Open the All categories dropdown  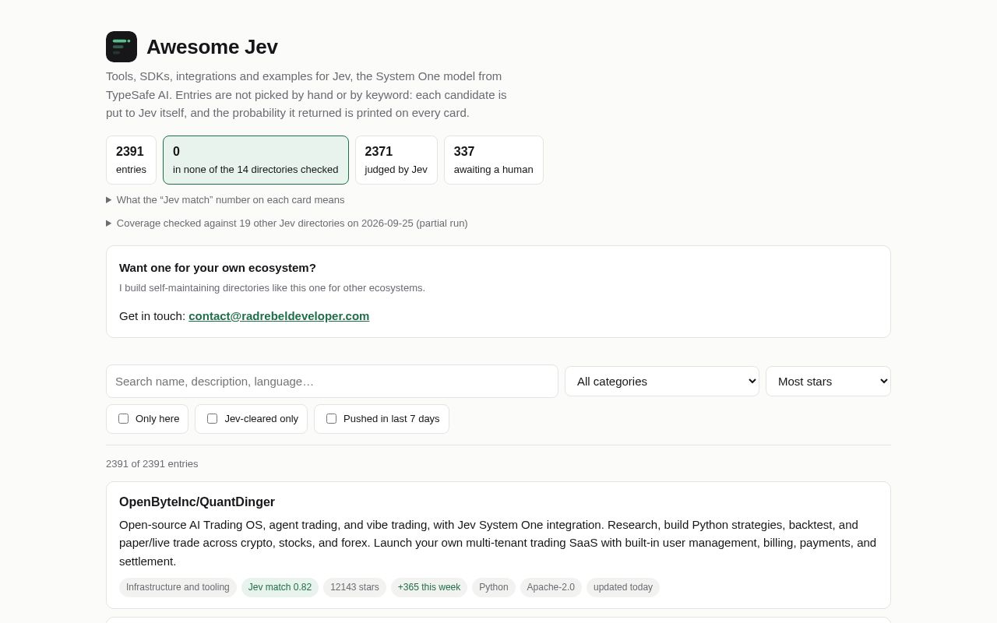point(662,382)
